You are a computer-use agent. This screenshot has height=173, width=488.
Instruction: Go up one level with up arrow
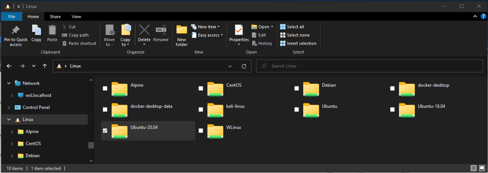pyautogui.click(x=45, y=66)
